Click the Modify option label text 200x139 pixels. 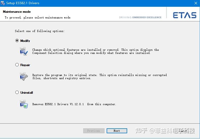click(x=25, y=41)
